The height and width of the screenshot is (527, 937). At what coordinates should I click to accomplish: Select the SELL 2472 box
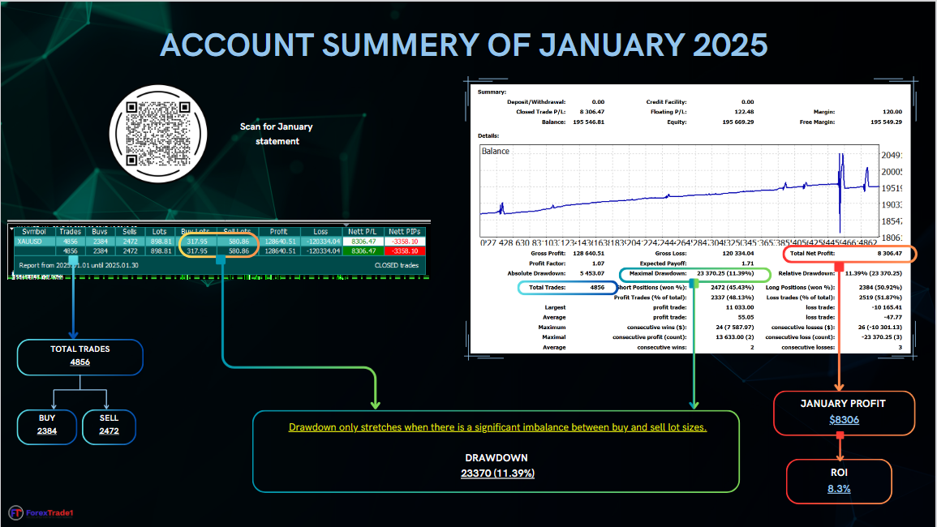(x=109, y=426)
